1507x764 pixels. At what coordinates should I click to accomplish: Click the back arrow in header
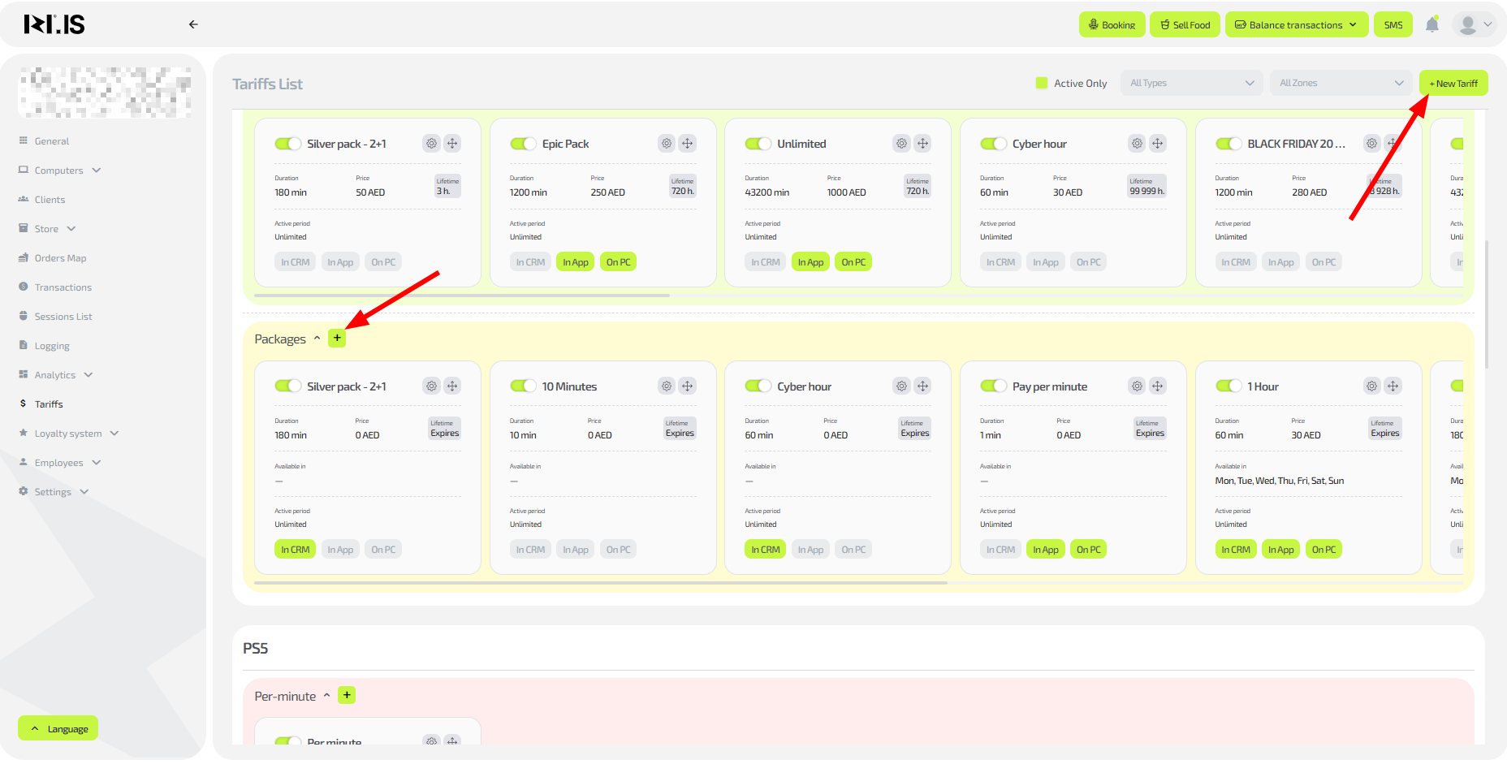coord(193,24)
